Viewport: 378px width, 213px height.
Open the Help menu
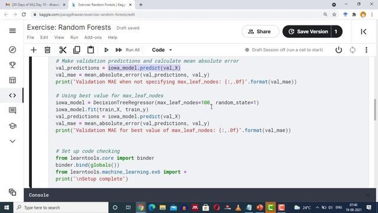[x=112, y=37]
